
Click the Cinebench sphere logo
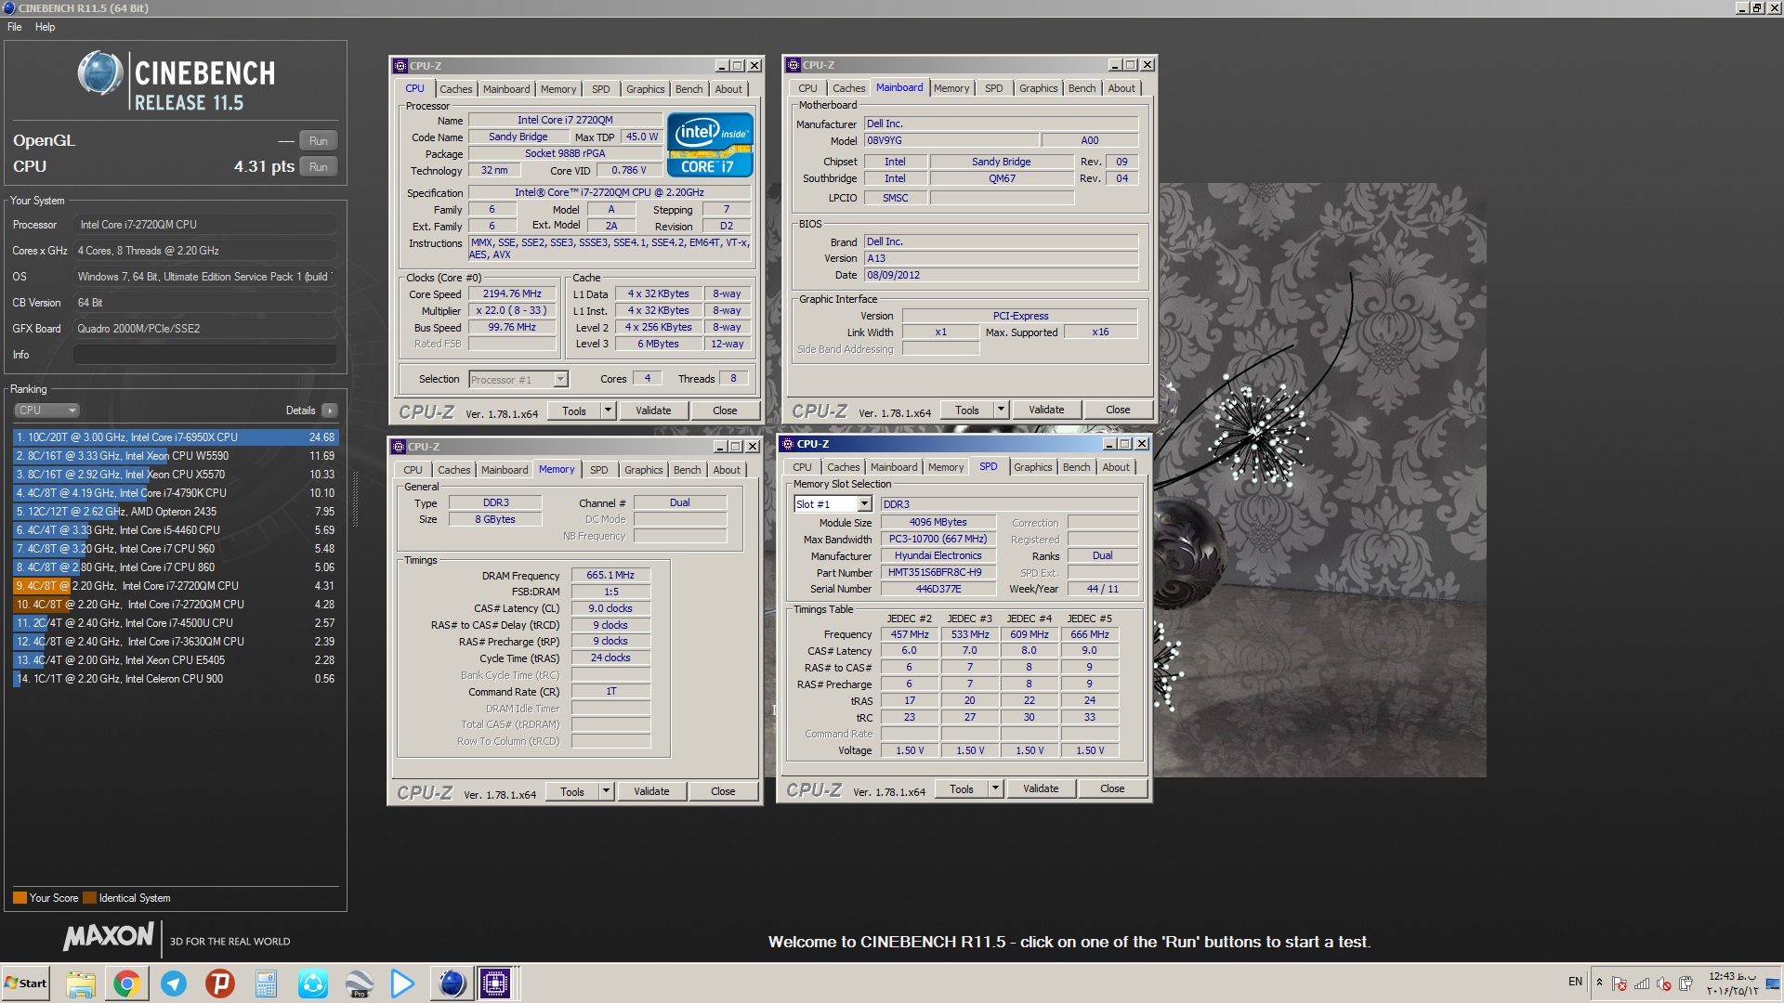(x=100, y=74)
